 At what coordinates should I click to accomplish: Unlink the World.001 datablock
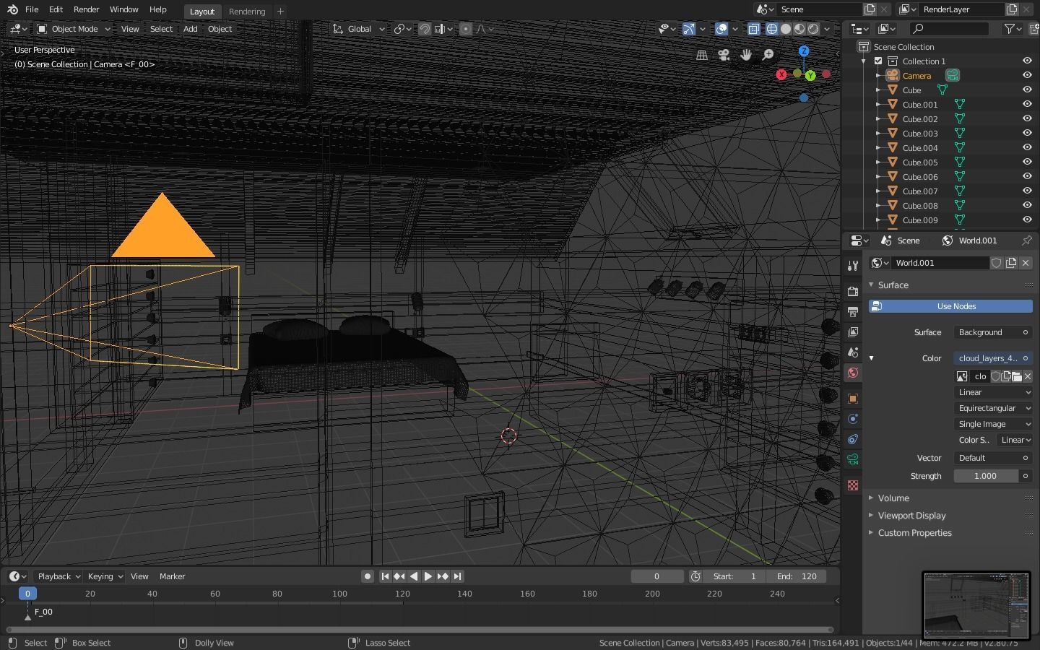[1026, 263]
